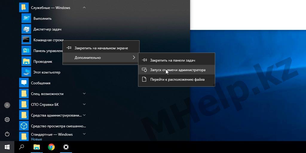This screenshot has height=153, width=306.
Task: Open the Выполнить (Run) app icon
Action: coord(26,18)
